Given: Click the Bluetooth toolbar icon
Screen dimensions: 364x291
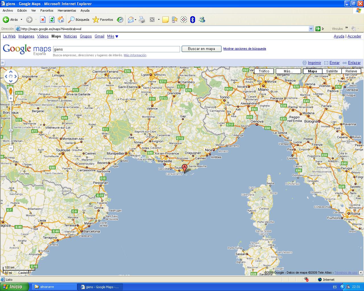Looking at the screenshot, I should [x=193, y=20].
